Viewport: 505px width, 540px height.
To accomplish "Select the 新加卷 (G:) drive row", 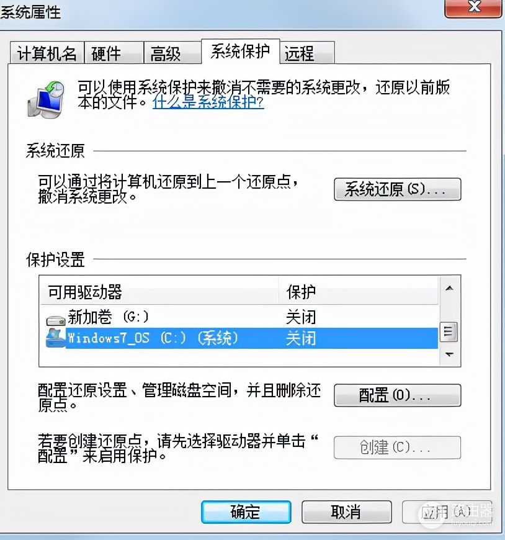I will tap(239, 317).
